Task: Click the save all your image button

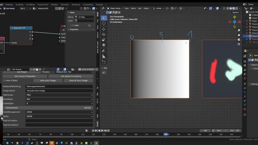Action: 79,81
